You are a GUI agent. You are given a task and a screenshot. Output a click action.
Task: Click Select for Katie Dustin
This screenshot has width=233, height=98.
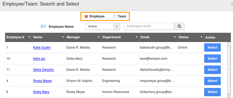212,48
